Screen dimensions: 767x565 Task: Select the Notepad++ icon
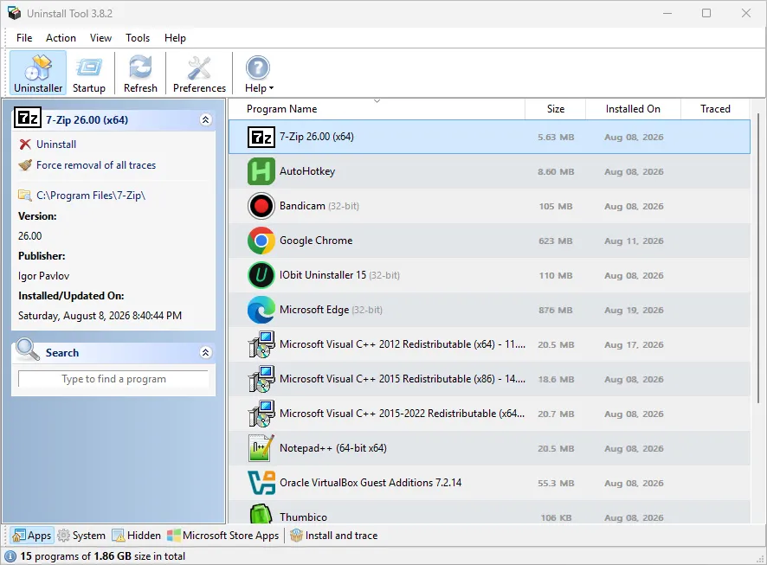pyautogui.click(x=261, y=448)
